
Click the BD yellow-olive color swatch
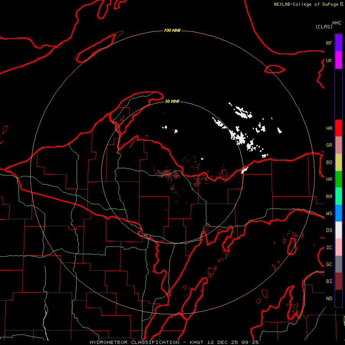click(338, 163)
